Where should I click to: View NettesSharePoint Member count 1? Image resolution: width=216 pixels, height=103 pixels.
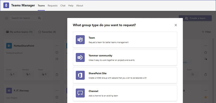tap(28, 74)
